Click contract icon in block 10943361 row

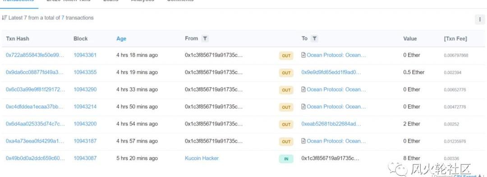(x=303, y=55)
